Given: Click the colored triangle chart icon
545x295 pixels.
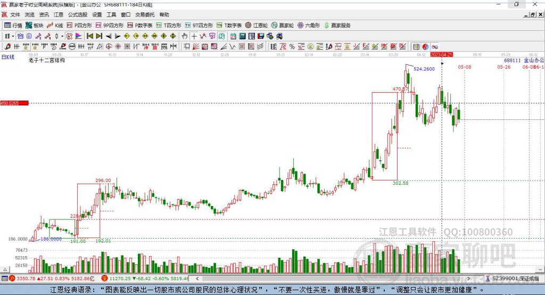Looking at the screenshot, I should point(79,36).
